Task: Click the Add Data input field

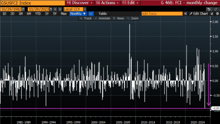Action: (x=162, y=14)
